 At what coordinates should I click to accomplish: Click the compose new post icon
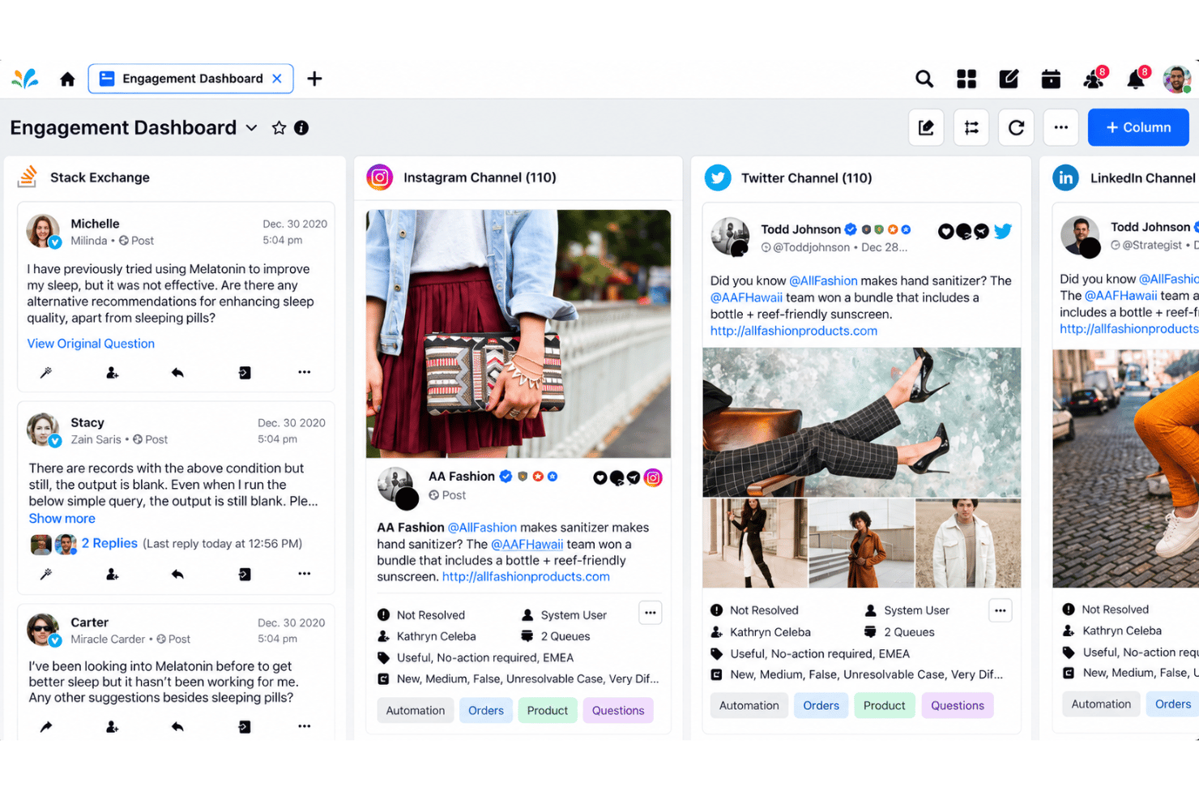click(x=1009, y=79)
